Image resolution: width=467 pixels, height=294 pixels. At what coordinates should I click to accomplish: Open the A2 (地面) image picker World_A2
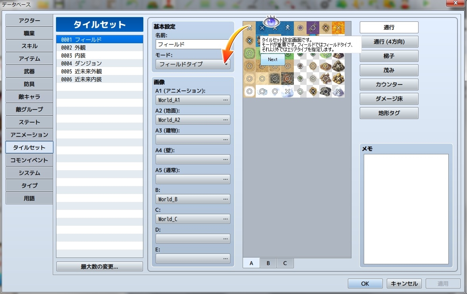pyautogui.click(x=193, y=120)
